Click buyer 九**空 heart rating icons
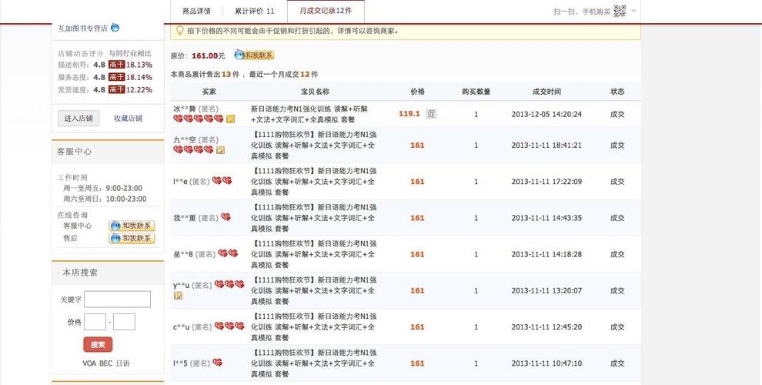The height and width of the screenshot is (385, 762). pyautogui.click(x=193, y=149)
